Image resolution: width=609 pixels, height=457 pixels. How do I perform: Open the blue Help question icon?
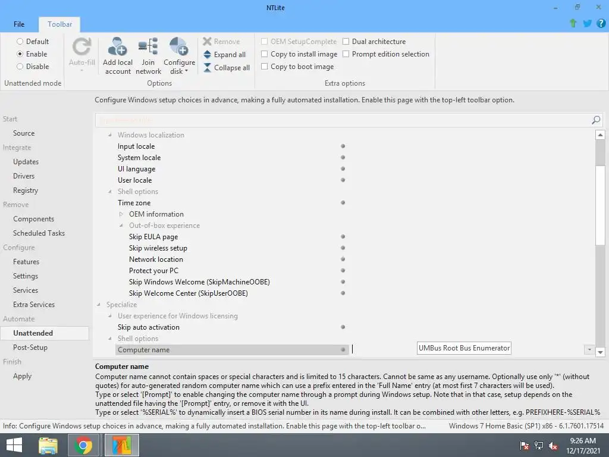[x=601, y=23]
